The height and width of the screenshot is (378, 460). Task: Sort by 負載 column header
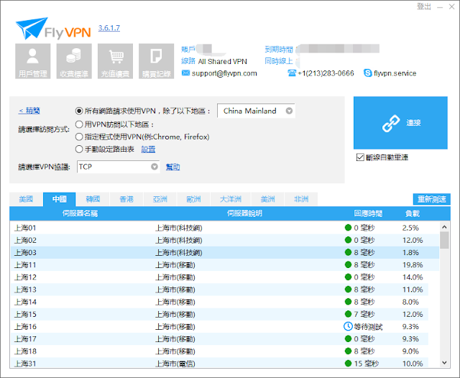(x=412, y=213)
